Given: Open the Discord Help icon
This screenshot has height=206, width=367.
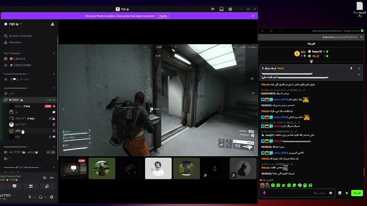Looking at the screenshot, I should pyautogui.click(x=230, y=9).
